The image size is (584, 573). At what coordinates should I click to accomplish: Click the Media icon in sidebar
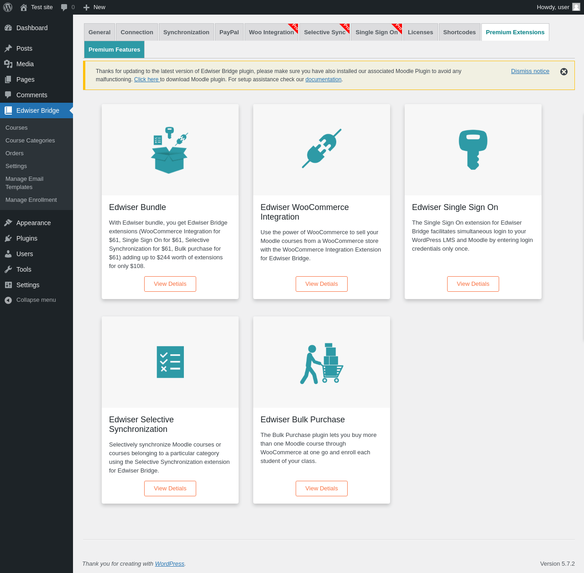pos(8,64)
